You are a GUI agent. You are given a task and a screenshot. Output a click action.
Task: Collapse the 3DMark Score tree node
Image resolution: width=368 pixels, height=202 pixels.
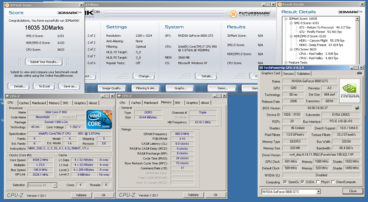click(x=286, y=19)
